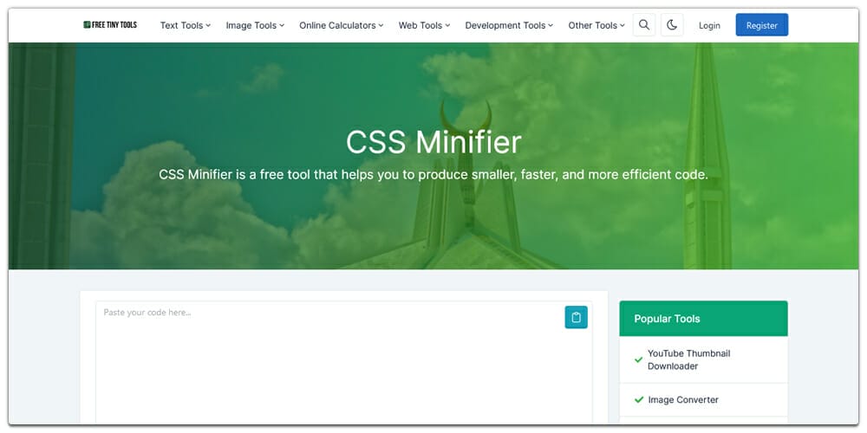Viewport: 867px width, 433px height.
Task: Open the Image Converter tool link
Action: tap(683, 399)
